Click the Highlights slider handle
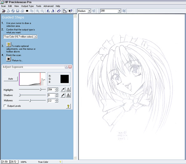The image size is (186, 164). pos(40,89)
